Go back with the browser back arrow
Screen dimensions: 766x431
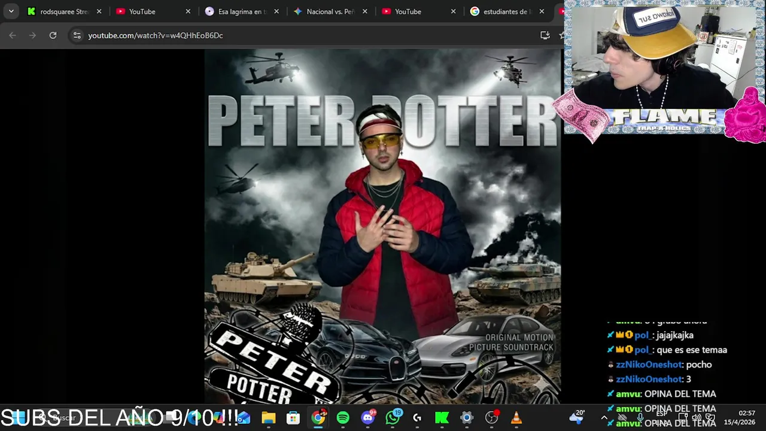(x=13, y=35)
